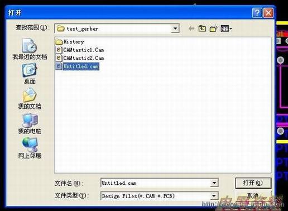
Task: Click the Back navigation arrow icon
Action: click(x=191, y=28)
